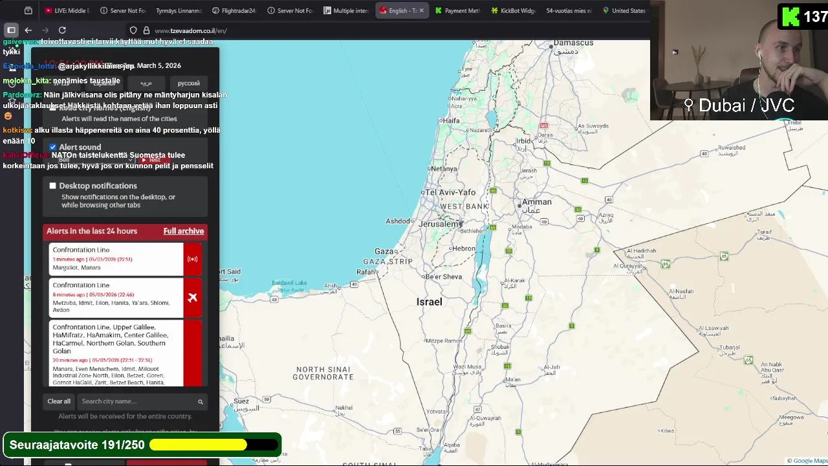
Task: Click the streamer webcam overlay
Action: click(739, 60)
